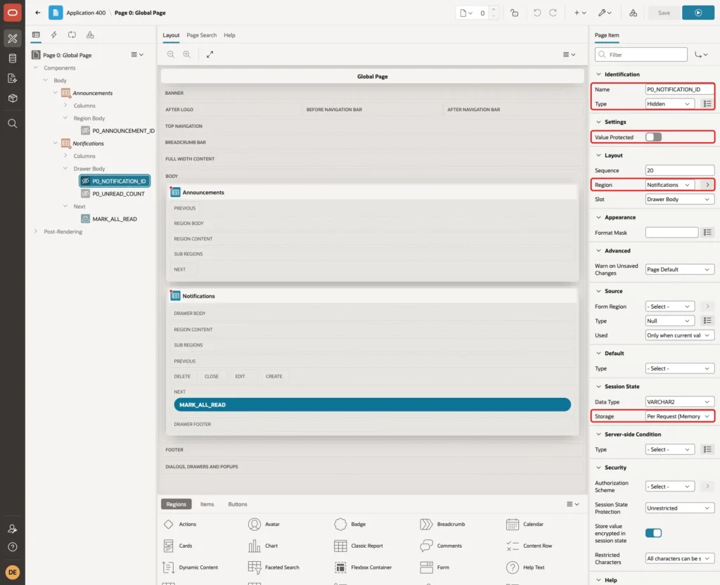Open Team Development icon in sidebar
Image resolution: width=720 pixels, height=585 pixels.
[x=13, y=79]
